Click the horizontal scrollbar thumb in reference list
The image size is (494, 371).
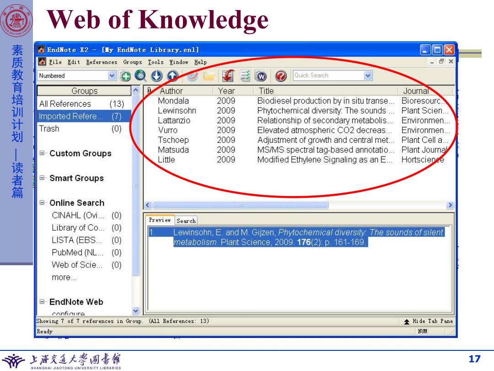point(241,205)
